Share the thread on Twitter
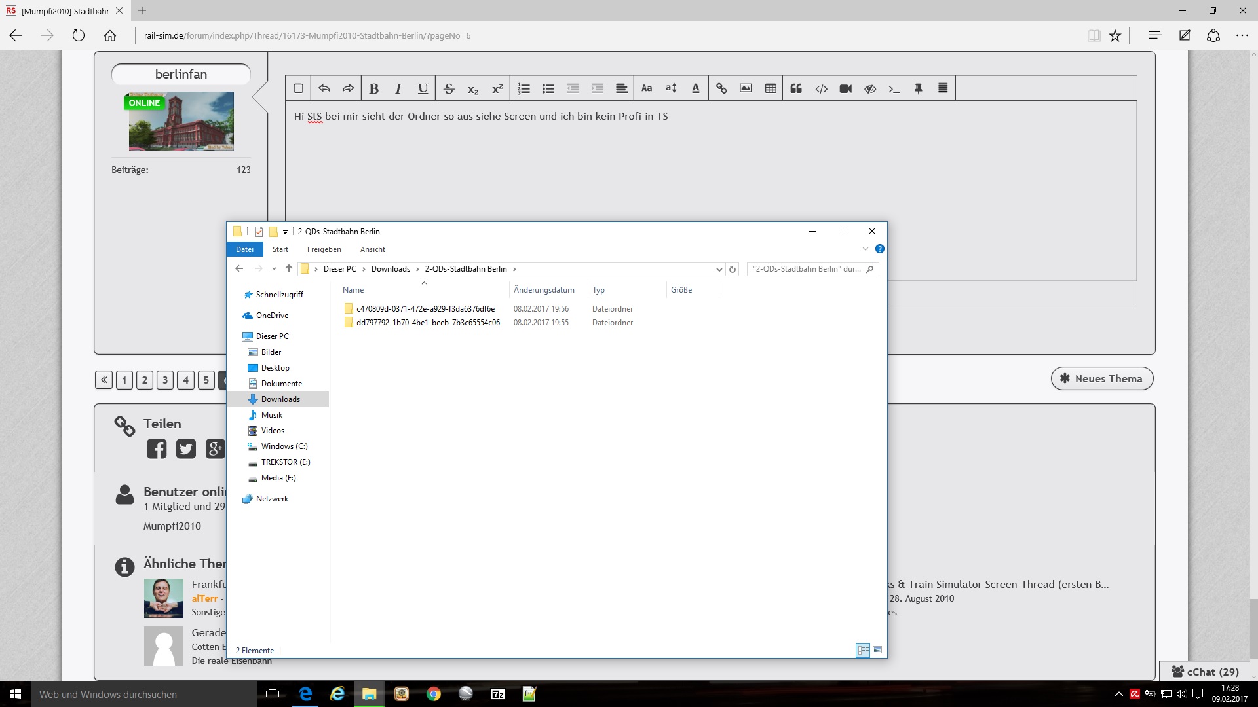Screen dimensions: 1258x707 [186, 449]
